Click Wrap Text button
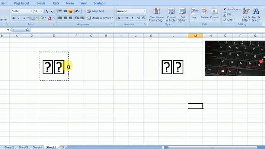Viewport: 265px width, 149px height. [x=95, y=11]
